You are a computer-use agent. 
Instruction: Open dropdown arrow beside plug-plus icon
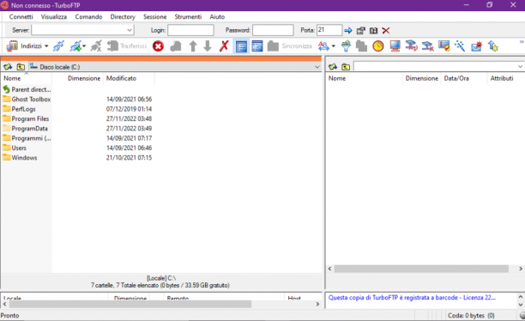[x=84, y=45]
